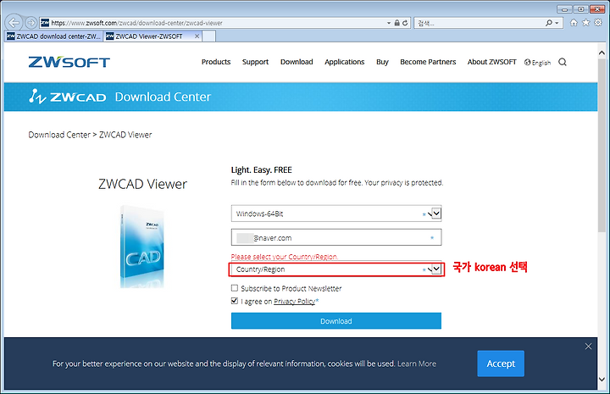610x394 pixels.
Task: Open the Products menu
Action: click(216, 62)
